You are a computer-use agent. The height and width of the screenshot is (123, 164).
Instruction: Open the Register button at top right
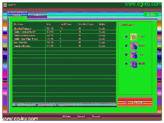[151, 14]
